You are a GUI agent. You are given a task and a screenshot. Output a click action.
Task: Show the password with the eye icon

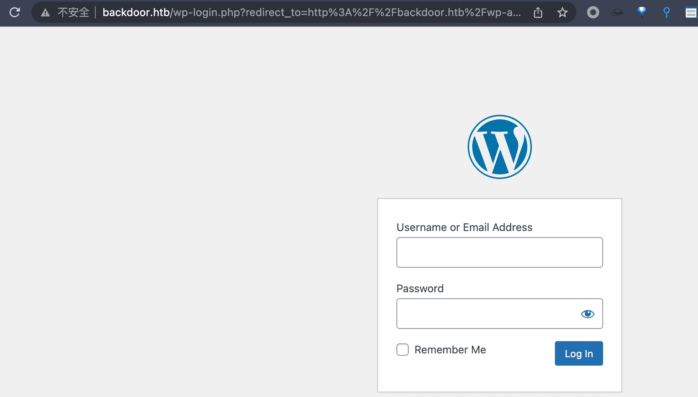(x=587, y=314)
